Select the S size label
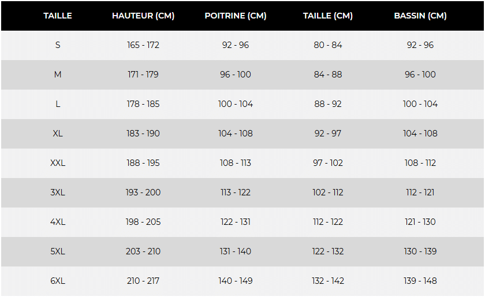 58,45
